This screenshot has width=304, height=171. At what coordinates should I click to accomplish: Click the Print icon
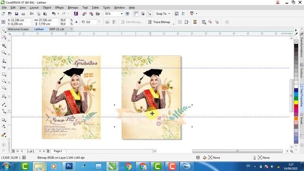[23, 14]
